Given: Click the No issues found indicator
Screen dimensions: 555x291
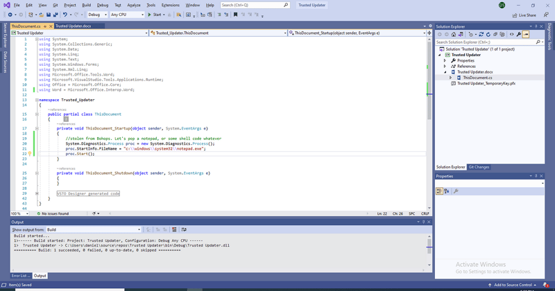Looking at the screenshot, I should tap(53, 213).
